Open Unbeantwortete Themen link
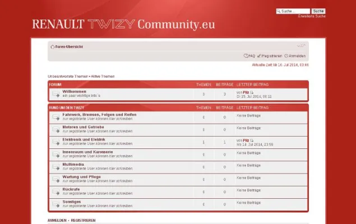Image resolution: width=356 pixels, height=224 pixels. [x=68, y=76]
